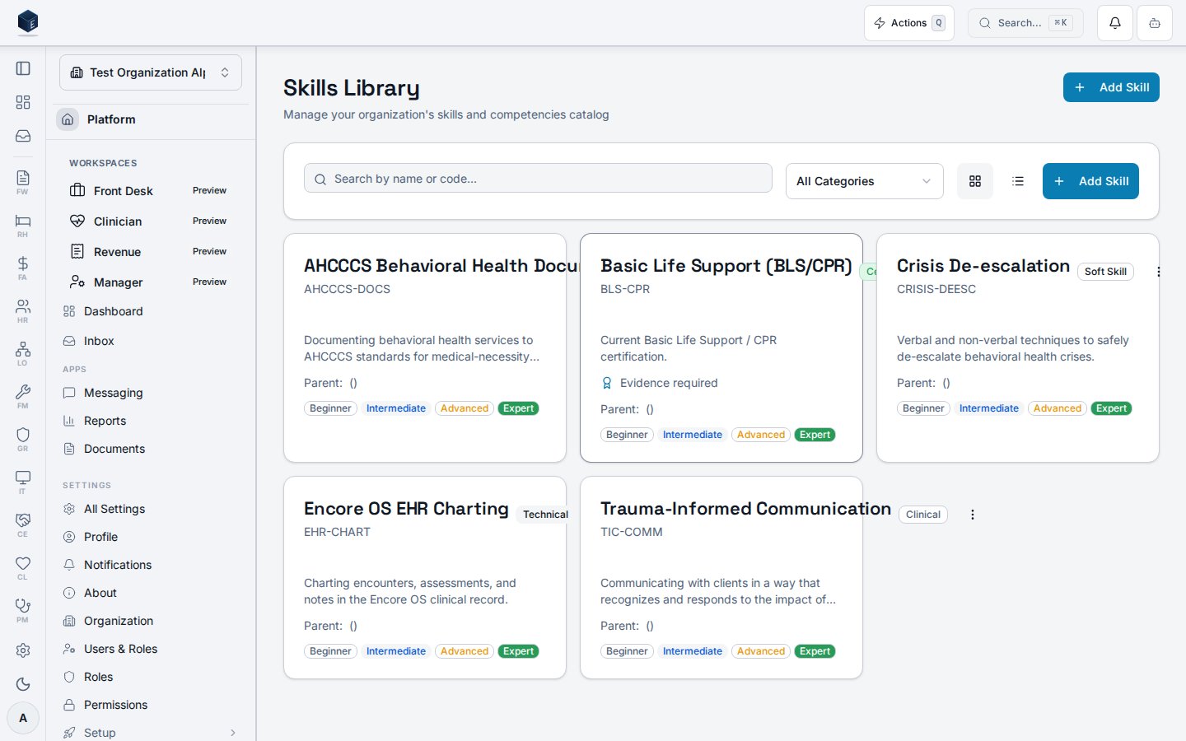Open the Actions button
The width and height of the screenshot is (1186, 741).
(x=909, y=23)
